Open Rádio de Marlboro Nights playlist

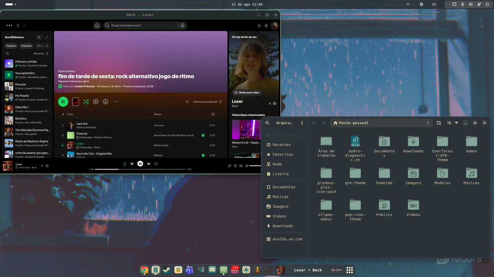pyautogui.click(x=27, y=143)
